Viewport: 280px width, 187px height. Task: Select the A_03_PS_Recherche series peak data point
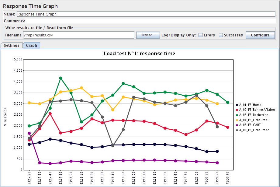(x=60, y=78)
